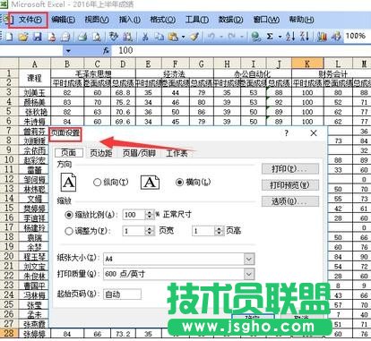Open the 100% zoom combo box

pyautogui.click(x=357, y=36)
